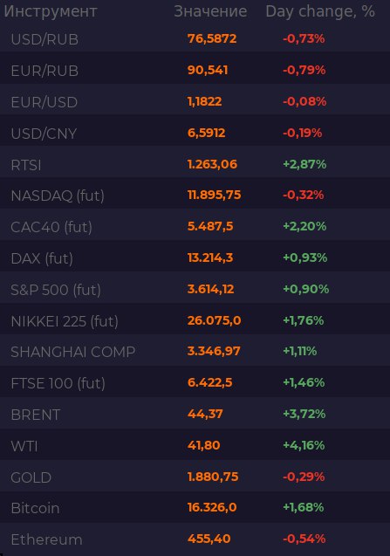Click NIKKEI 225 (fut) label
The width and height of the screenshot is (390, 556).
tap(65, 321)
